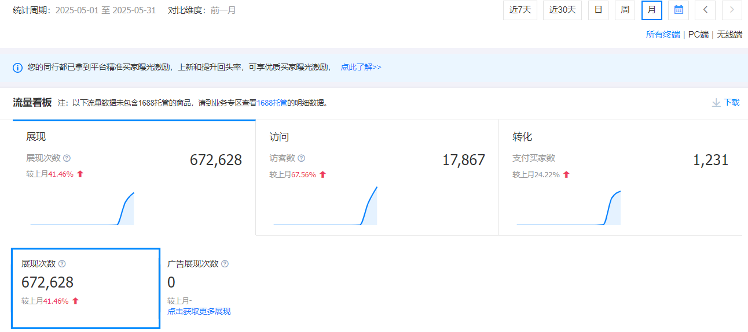Select the PC端 terminal filter
The width and height of the screenshot is (748, 332).
click(698, 35)
